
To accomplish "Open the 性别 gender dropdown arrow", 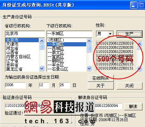I will (110, 34).
